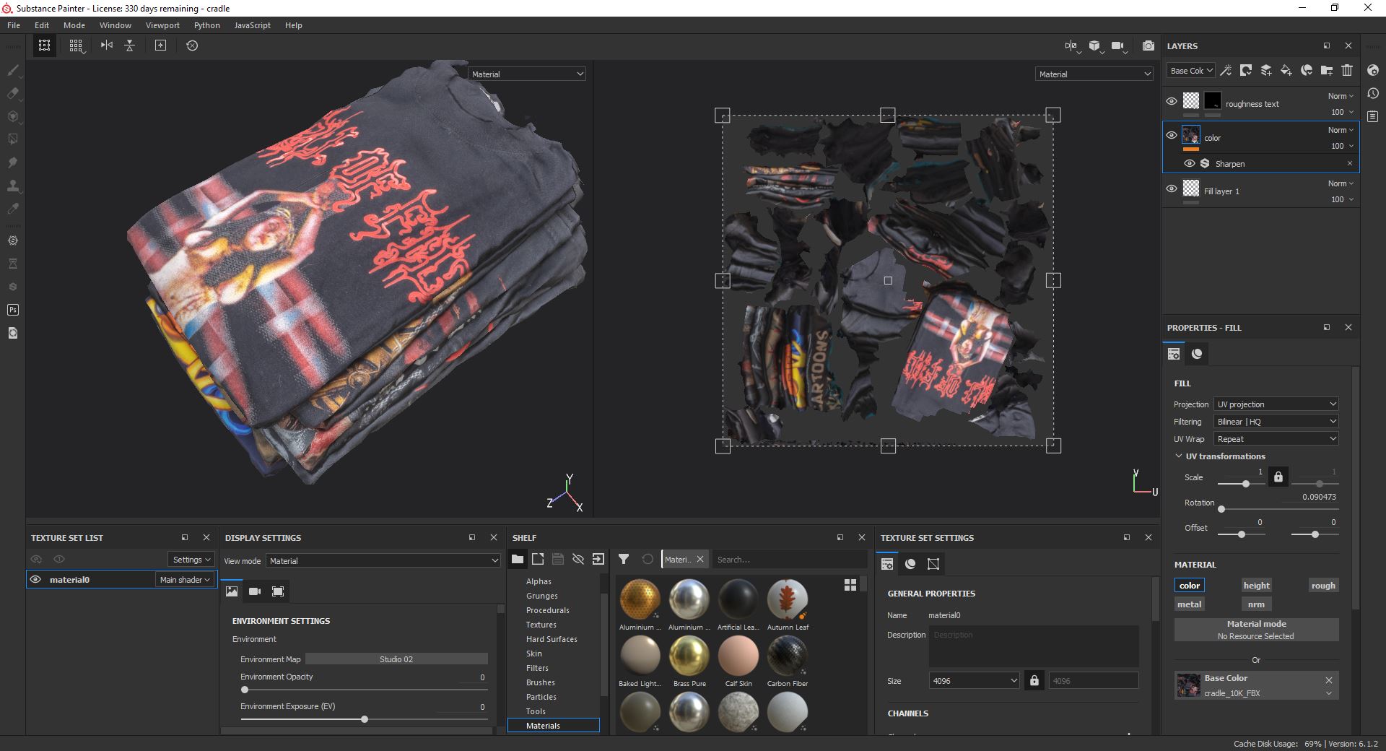This screenshot has height=751, width=1386.
Task: Select the Paint brush tool
Action: pos(13,71)
